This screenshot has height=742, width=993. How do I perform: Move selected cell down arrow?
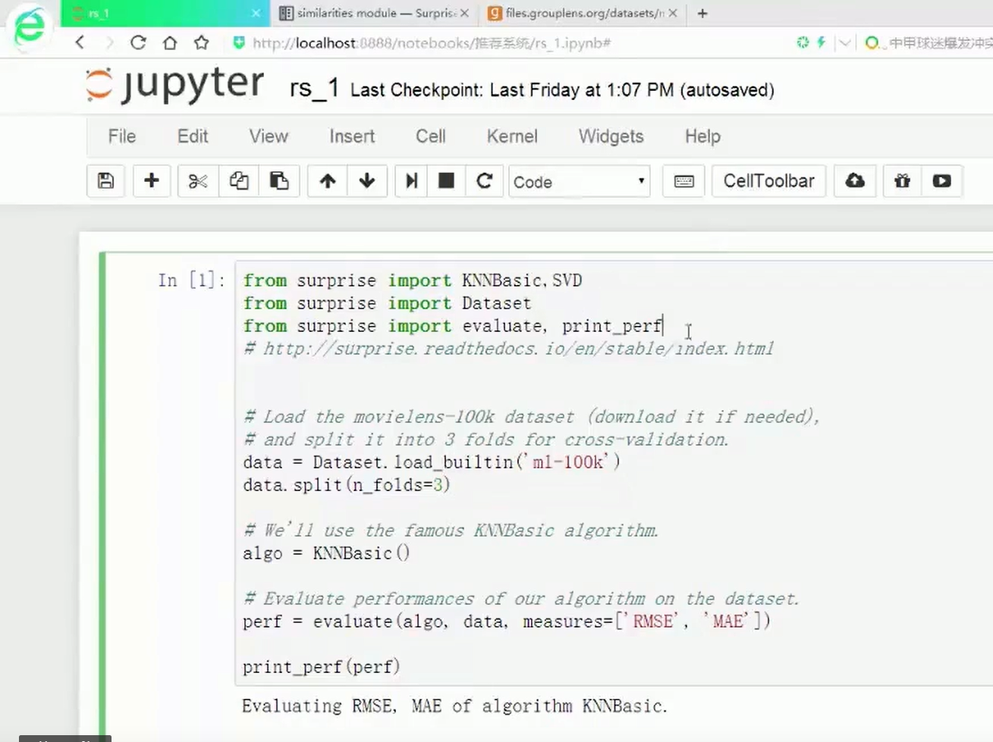tap(367, 181)
